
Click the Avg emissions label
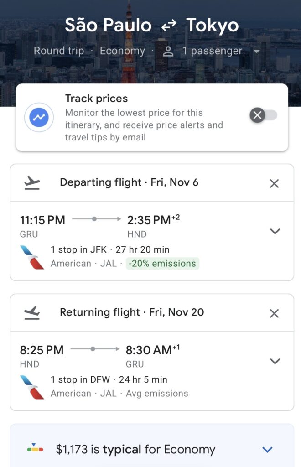(157, 394)
